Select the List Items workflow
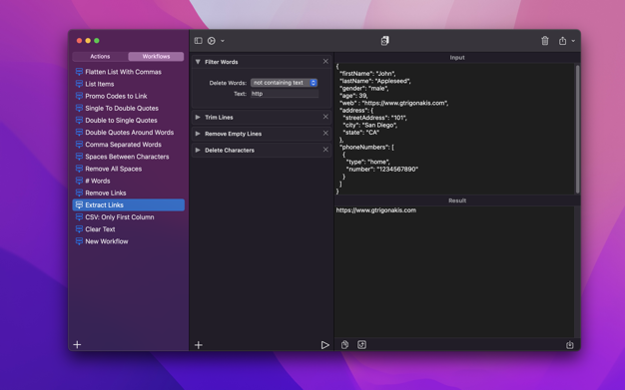The width and height of the screenshot is (625, 390). pyautogui.click(x=129, y=84)
